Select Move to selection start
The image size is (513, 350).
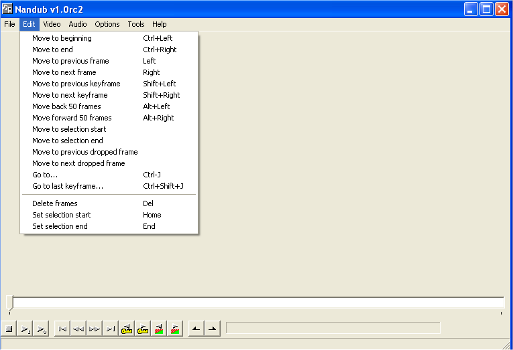(109, 129)
